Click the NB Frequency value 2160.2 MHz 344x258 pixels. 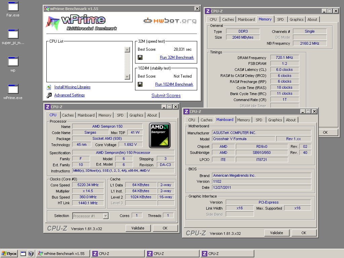click(x=310, y=43)
